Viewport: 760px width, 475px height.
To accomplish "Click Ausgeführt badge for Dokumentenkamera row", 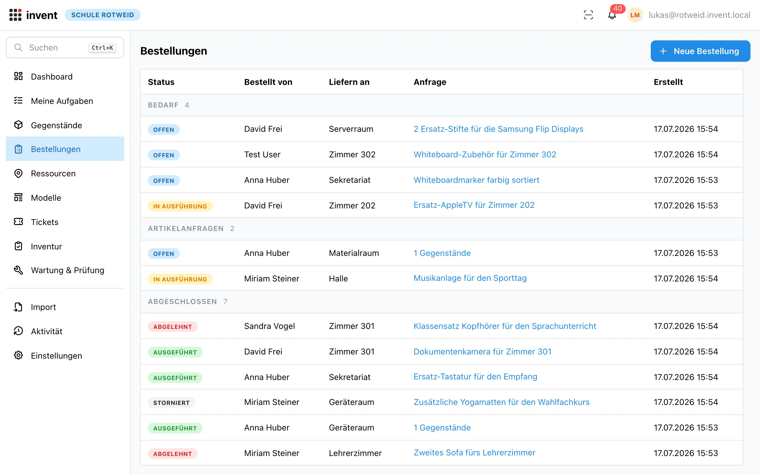I will tap(175, 352).
